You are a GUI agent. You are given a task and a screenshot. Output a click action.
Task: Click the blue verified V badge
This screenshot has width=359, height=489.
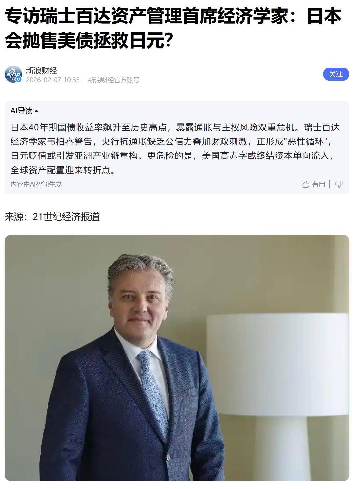19,79
